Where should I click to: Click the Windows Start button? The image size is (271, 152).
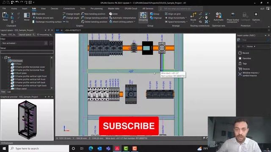4,148
